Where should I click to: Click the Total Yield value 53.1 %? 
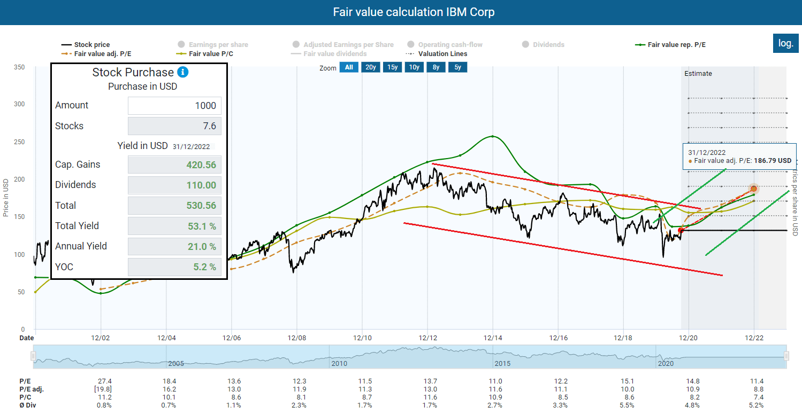click(x=174, y=226)
